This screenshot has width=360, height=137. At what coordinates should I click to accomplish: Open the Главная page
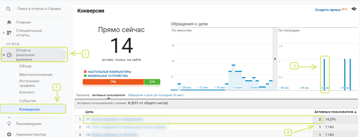click(x=24, y=22)
